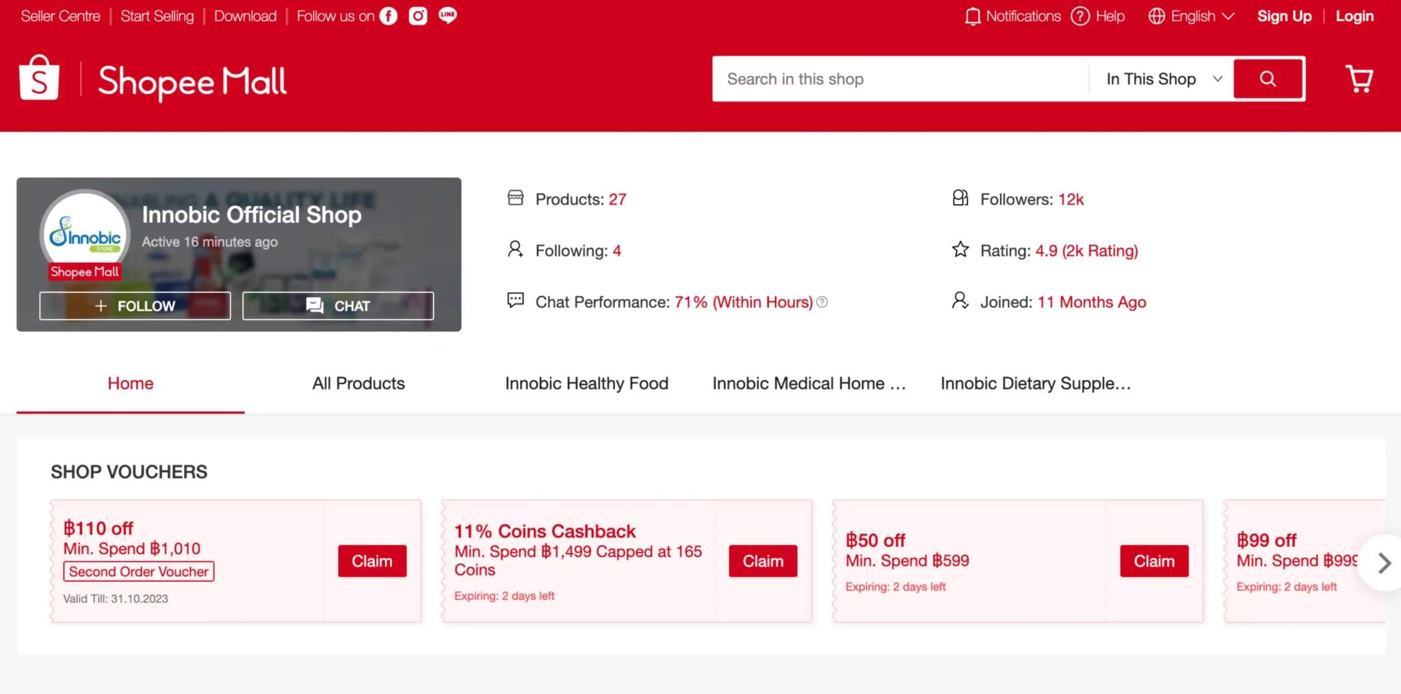Click the Innobic Official Shop name
The height and width of the screenshot is (694, 1401).
tap(252, 215)
